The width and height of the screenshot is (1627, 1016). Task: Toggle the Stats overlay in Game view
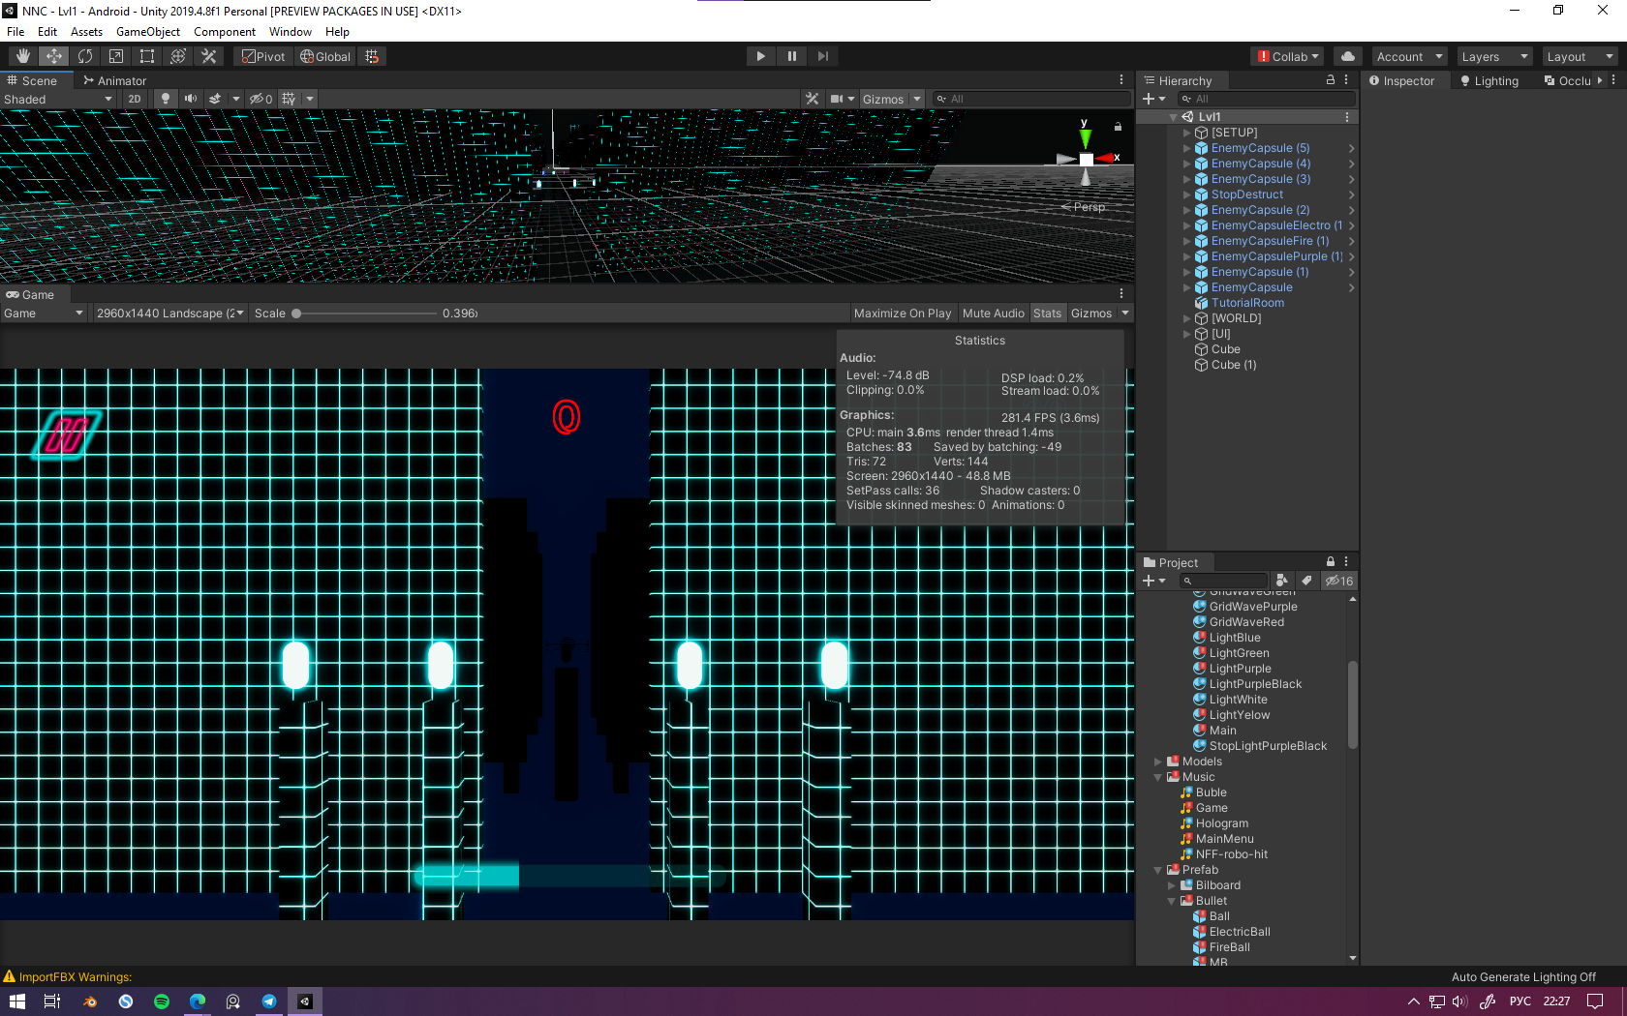pyautogui.click(x=1047, y=314)
